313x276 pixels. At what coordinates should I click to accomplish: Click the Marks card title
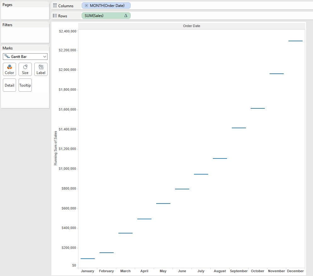tap(8, 48)
